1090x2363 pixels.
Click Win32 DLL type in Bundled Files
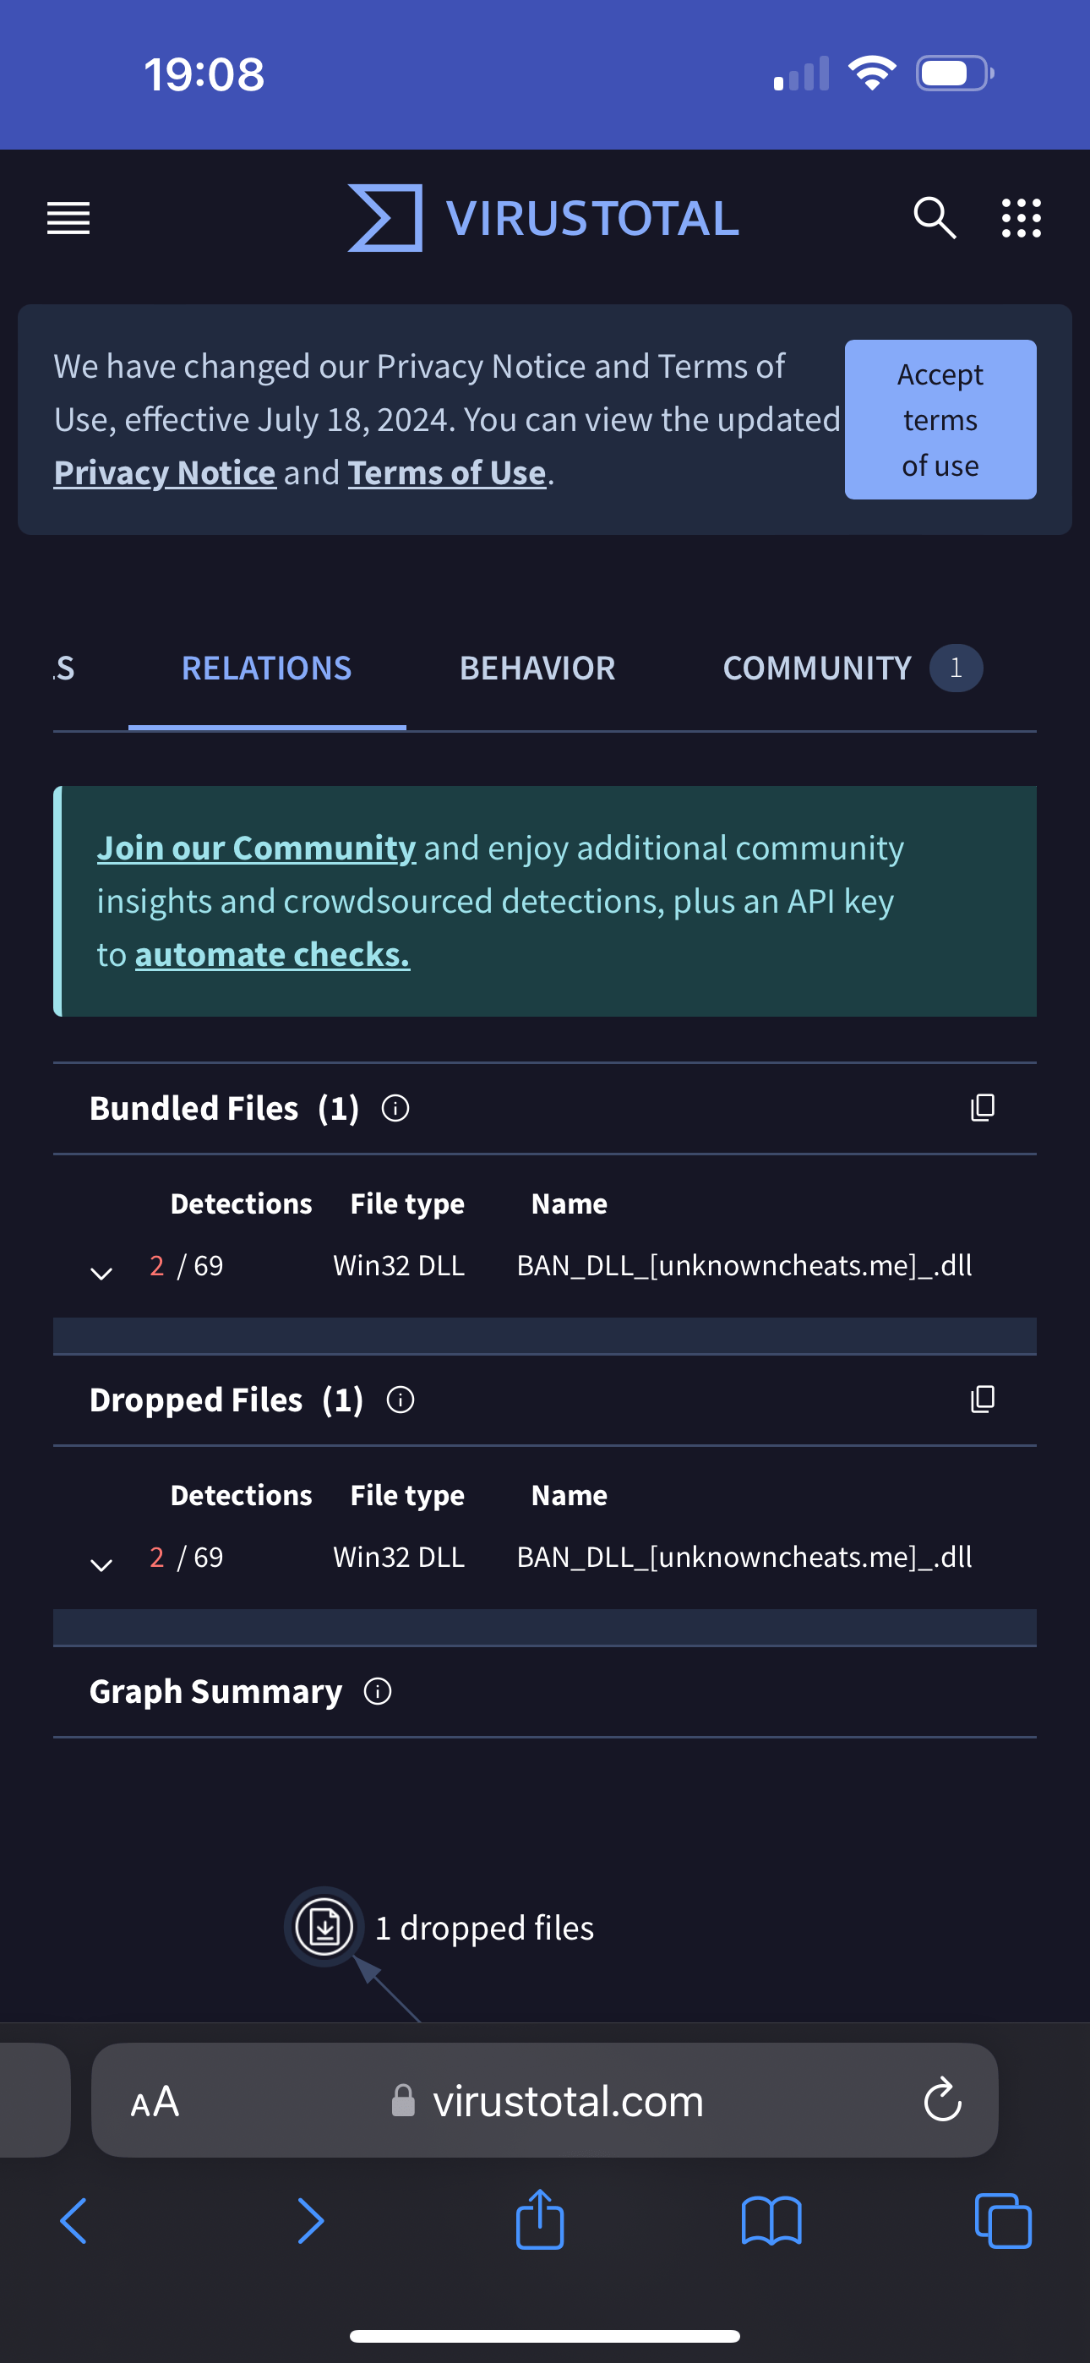399,1266
